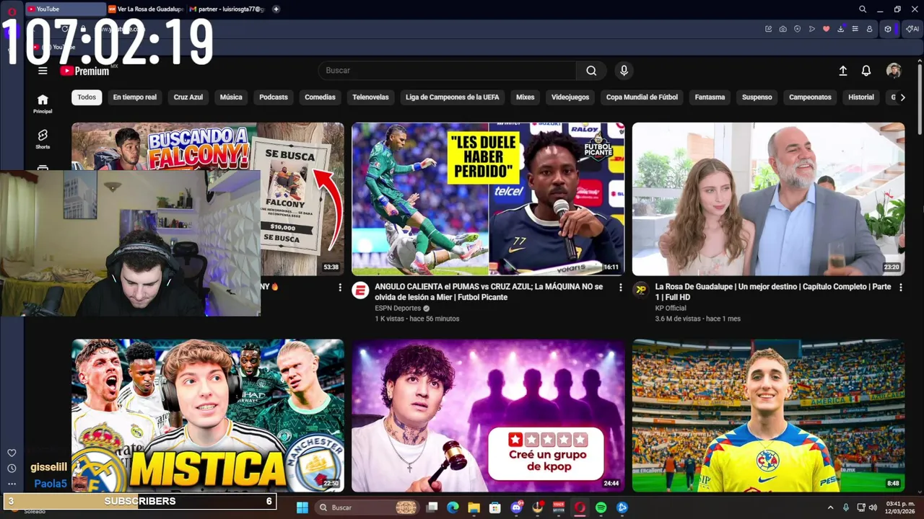Go to ESPN Deportes channel name link
The height and width of the screenshot is (519, 924).
tap(397, 309)
